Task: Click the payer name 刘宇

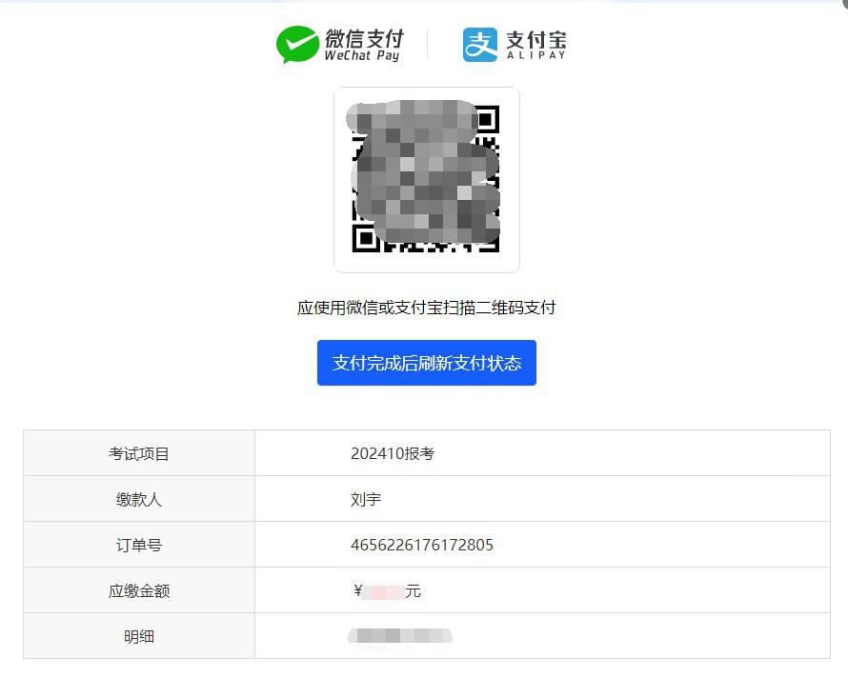Action: (x=366, y=499)
